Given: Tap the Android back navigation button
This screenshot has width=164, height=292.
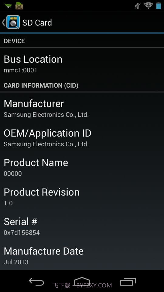Looking at the screenshot, I should click(x=36, y=282).
